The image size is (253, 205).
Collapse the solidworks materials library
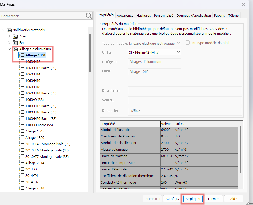3,30
